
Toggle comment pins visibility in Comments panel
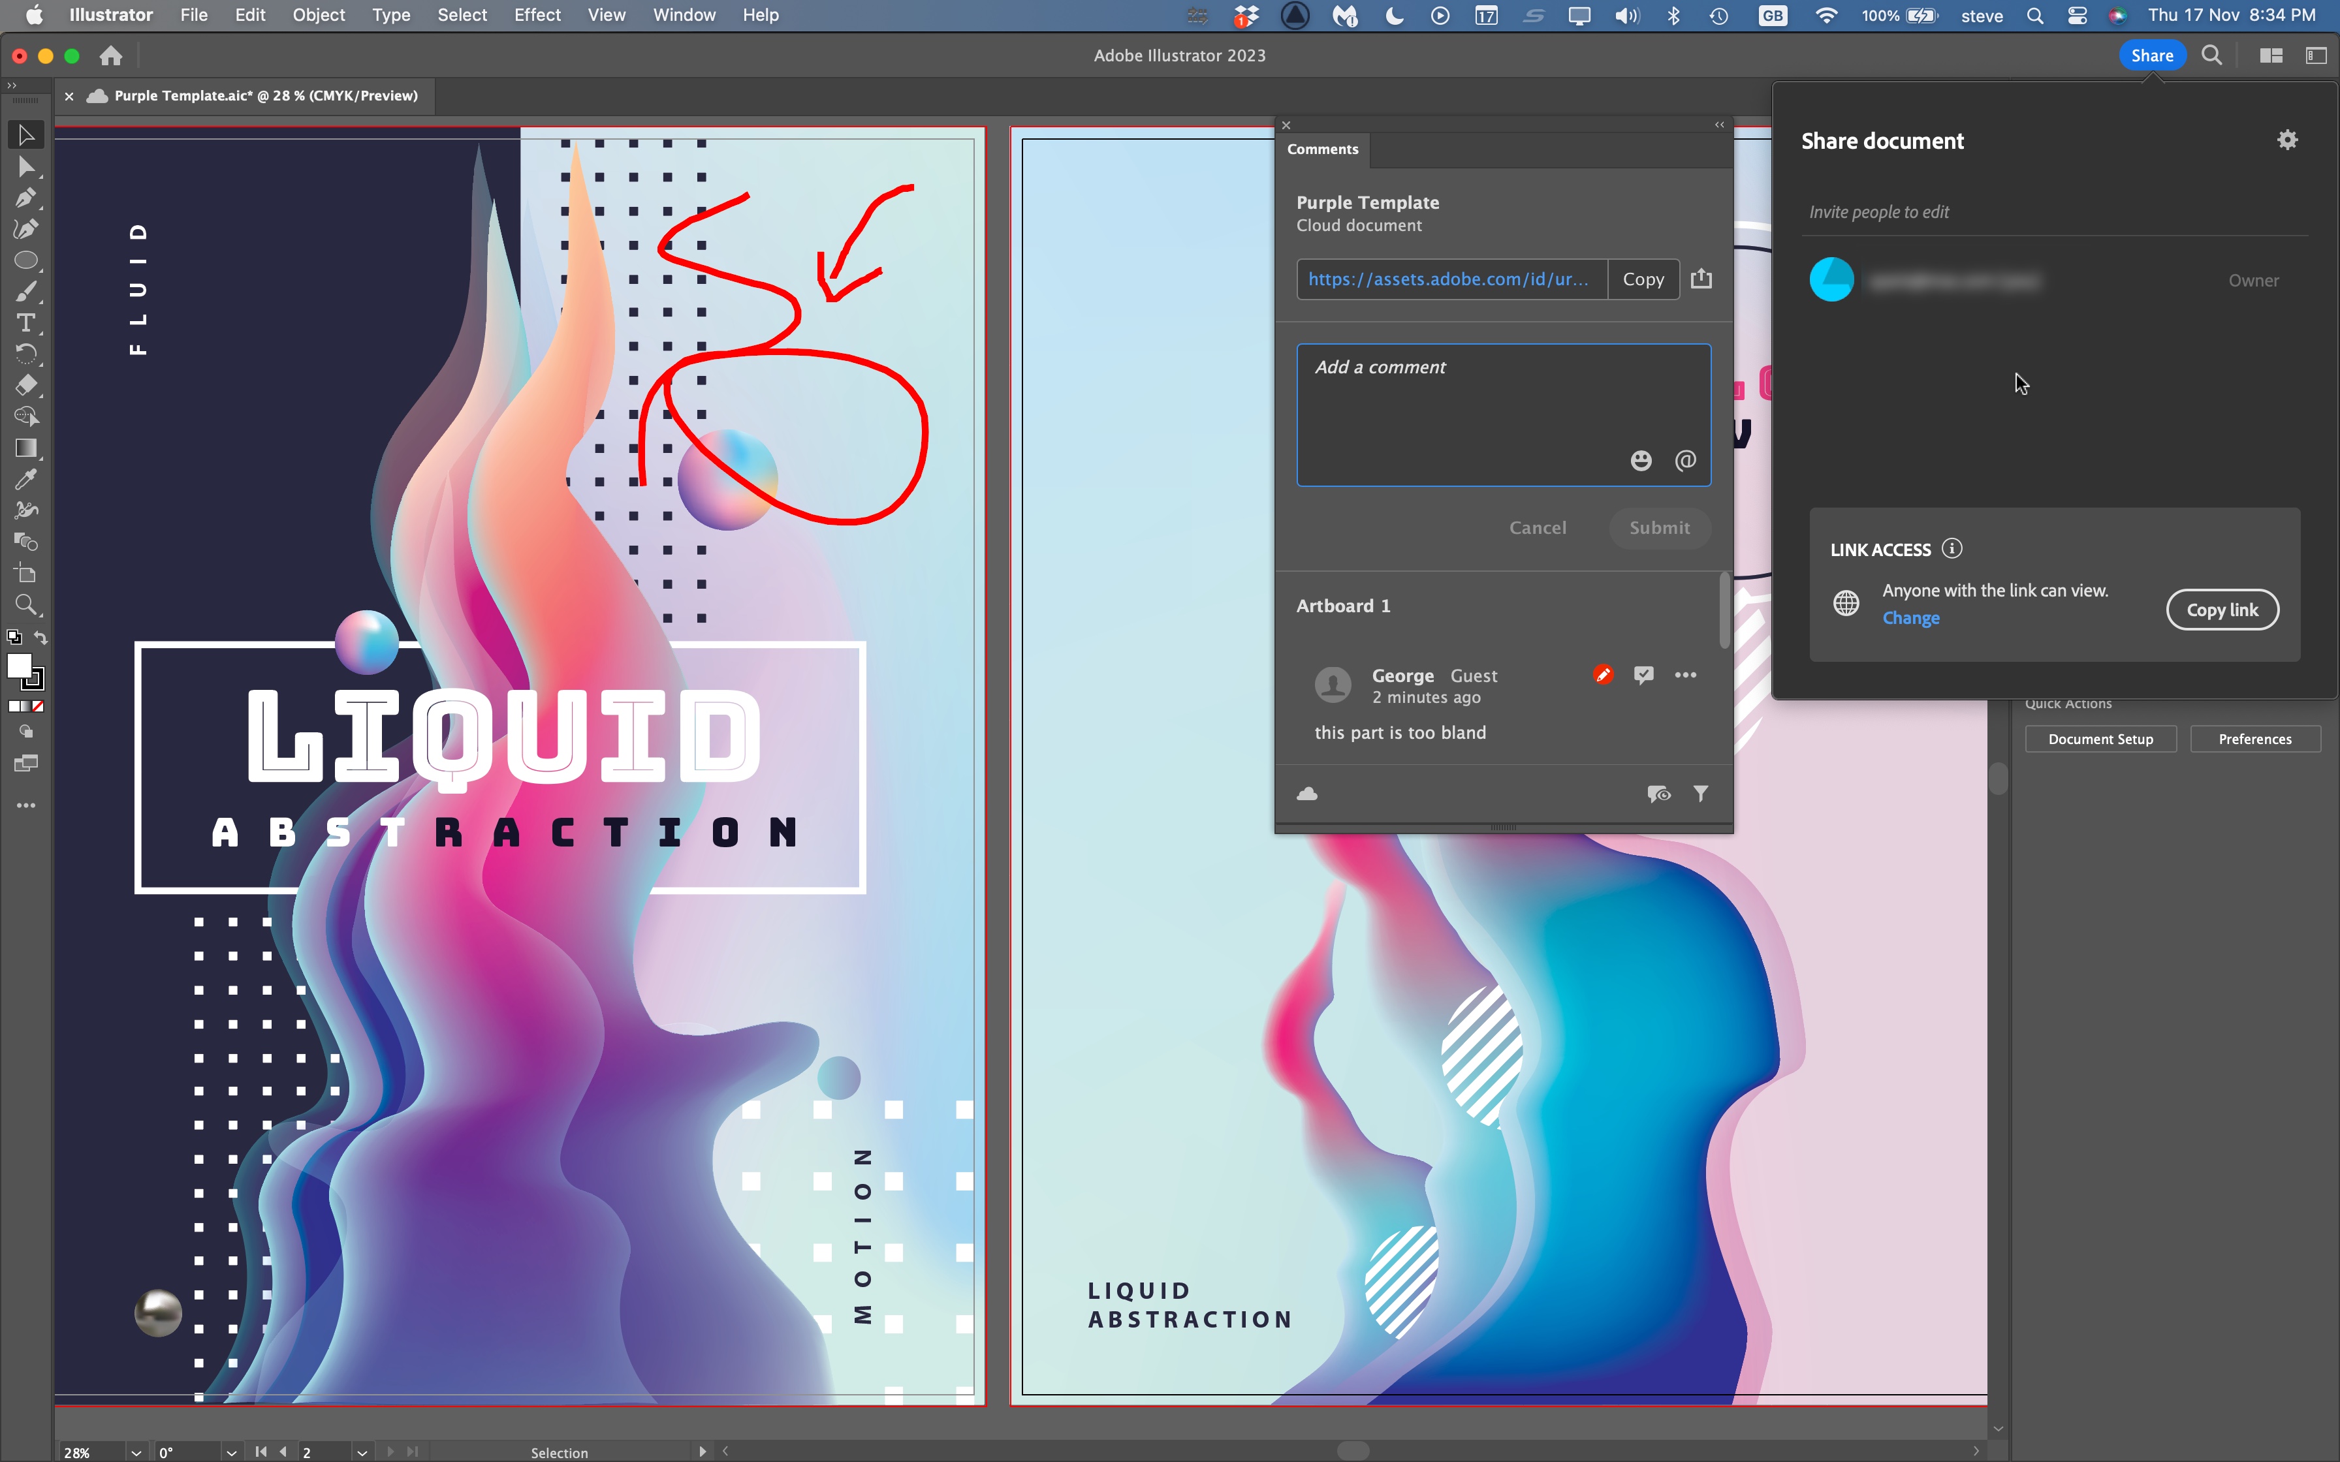tap(1659, 794)
